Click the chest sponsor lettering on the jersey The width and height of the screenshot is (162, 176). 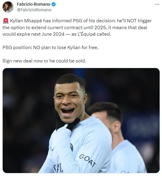tap(58, 168)
